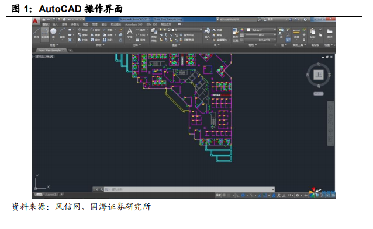
Task: Open the ByLayer color dropdown
Action: click(261, 30)
